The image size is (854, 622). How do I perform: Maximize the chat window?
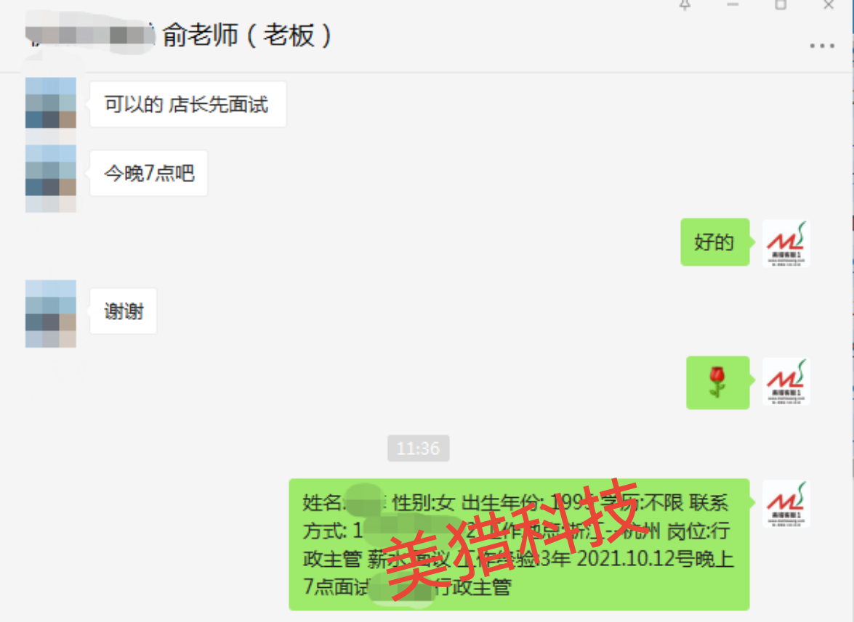point(781,5)
